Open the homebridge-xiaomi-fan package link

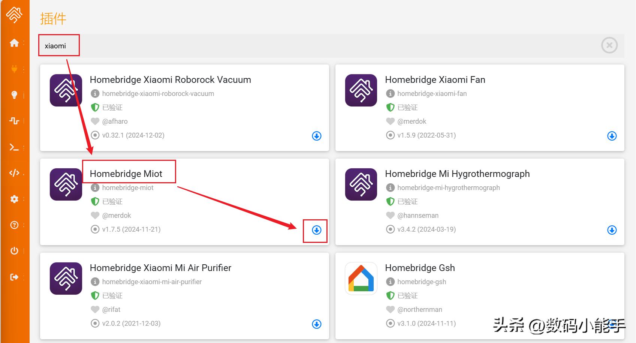pyautogui.click(x=432, y=94)
